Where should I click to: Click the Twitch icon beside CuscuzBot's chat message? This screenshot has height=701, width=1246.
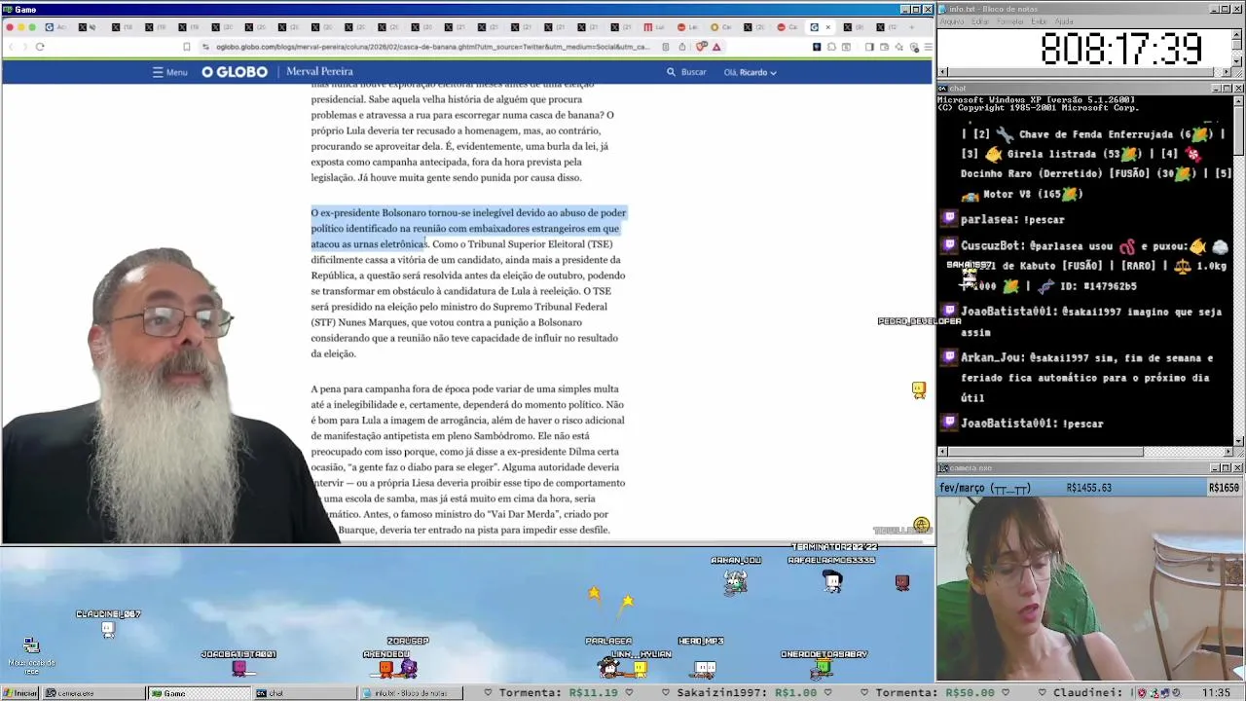coord(949,246)
